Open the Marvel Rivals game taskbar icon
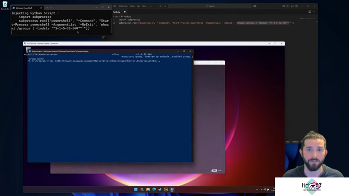The image size is (349, 196). [166, 190]
